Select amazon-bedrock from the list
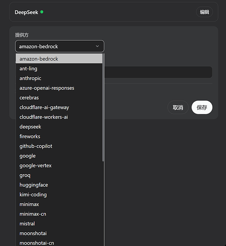 (59, 59)
